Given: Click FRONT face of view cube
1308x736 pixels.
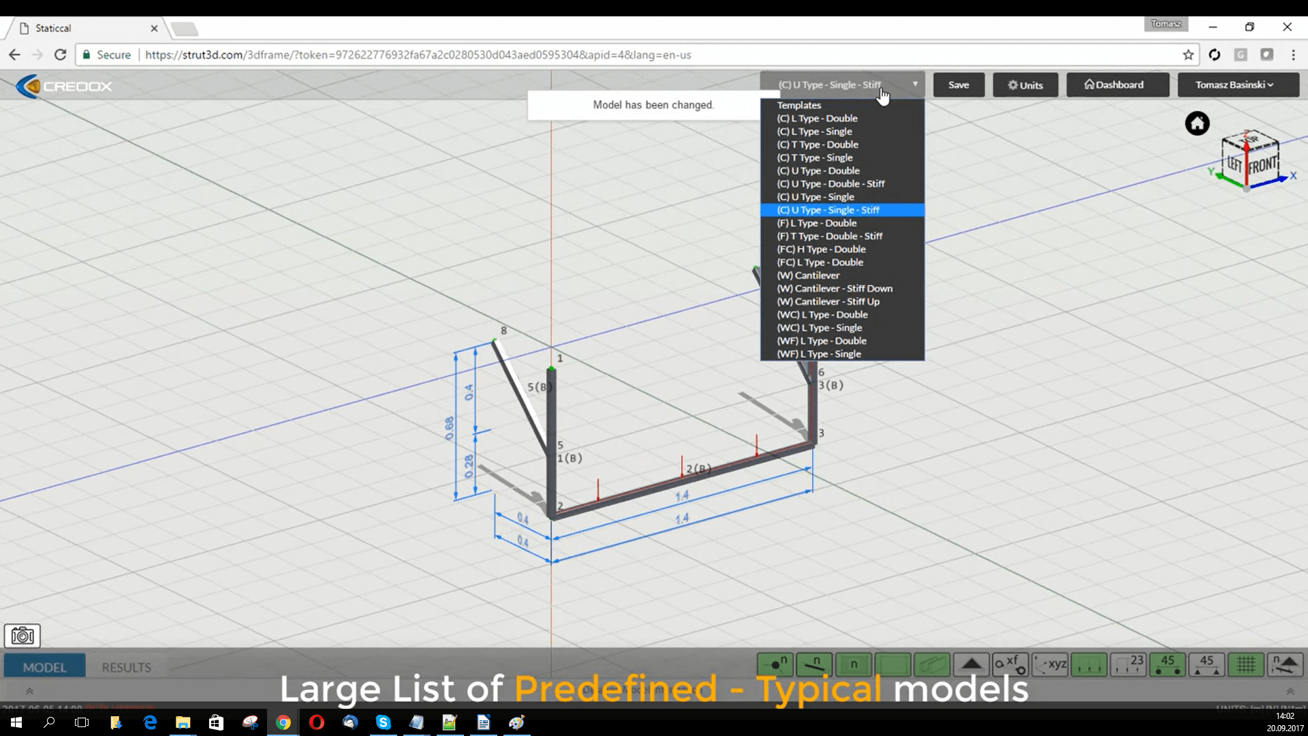Looking at the screenshot, I should click(1262, 165).
